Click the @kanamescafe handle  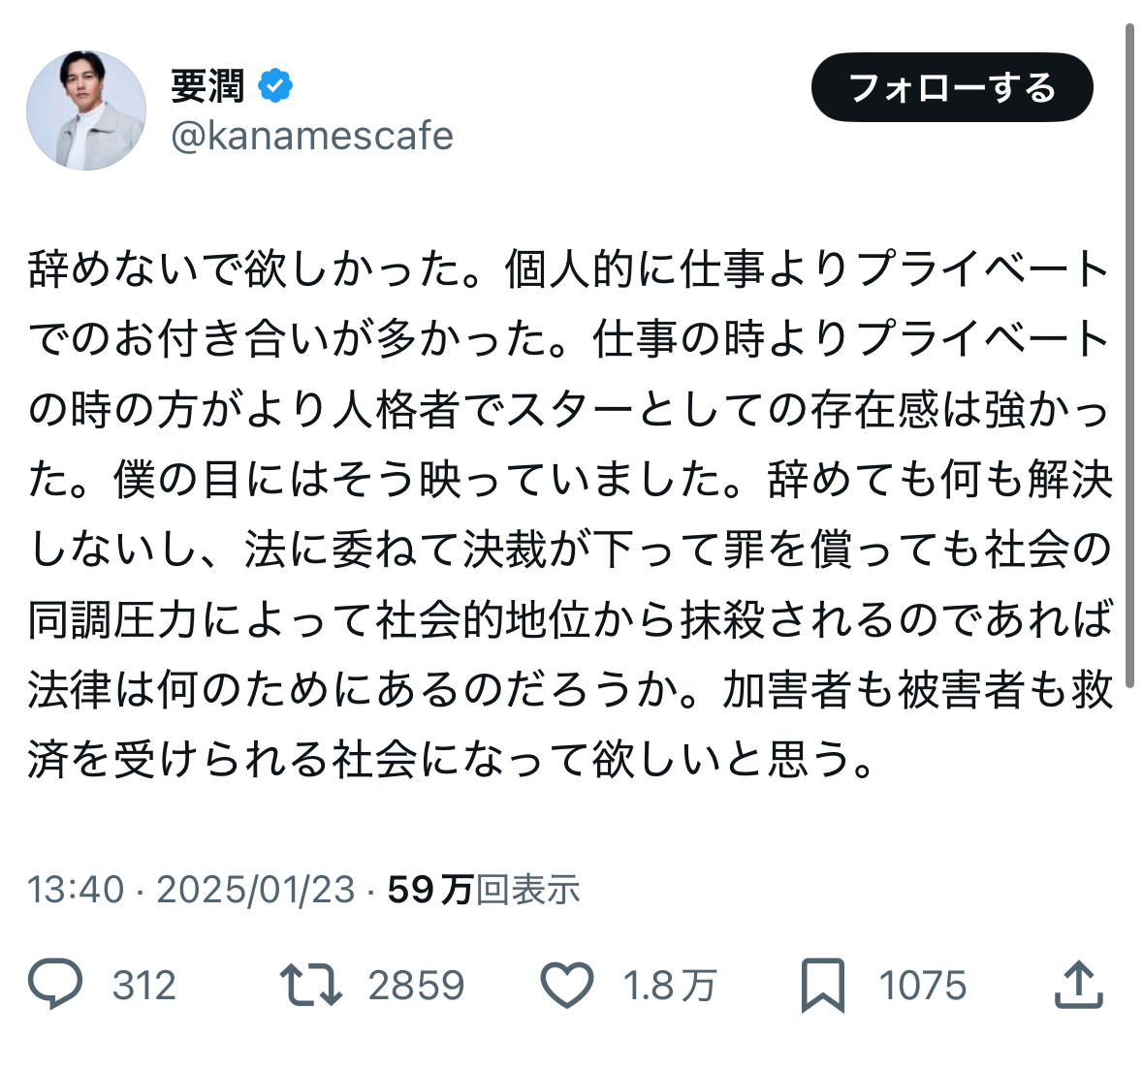312,136
